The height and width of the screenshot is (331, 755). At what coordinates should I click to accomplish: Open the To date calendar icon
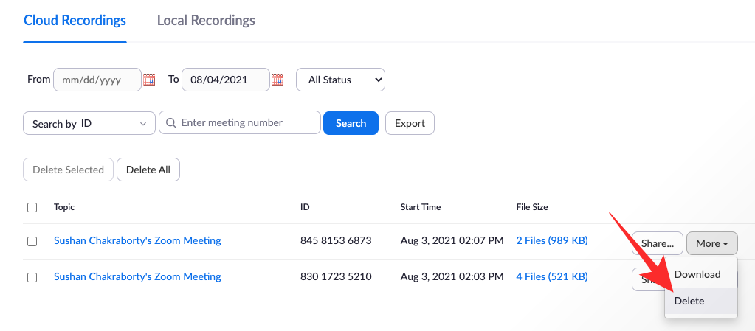(x=277, y=80)
